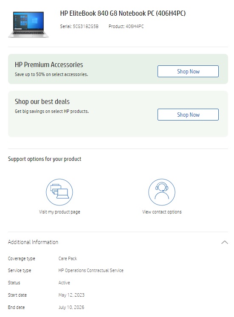The image size is (234, 317).
Task: Click the serial number 5CG3182G5B
Action: coord(85,26)
